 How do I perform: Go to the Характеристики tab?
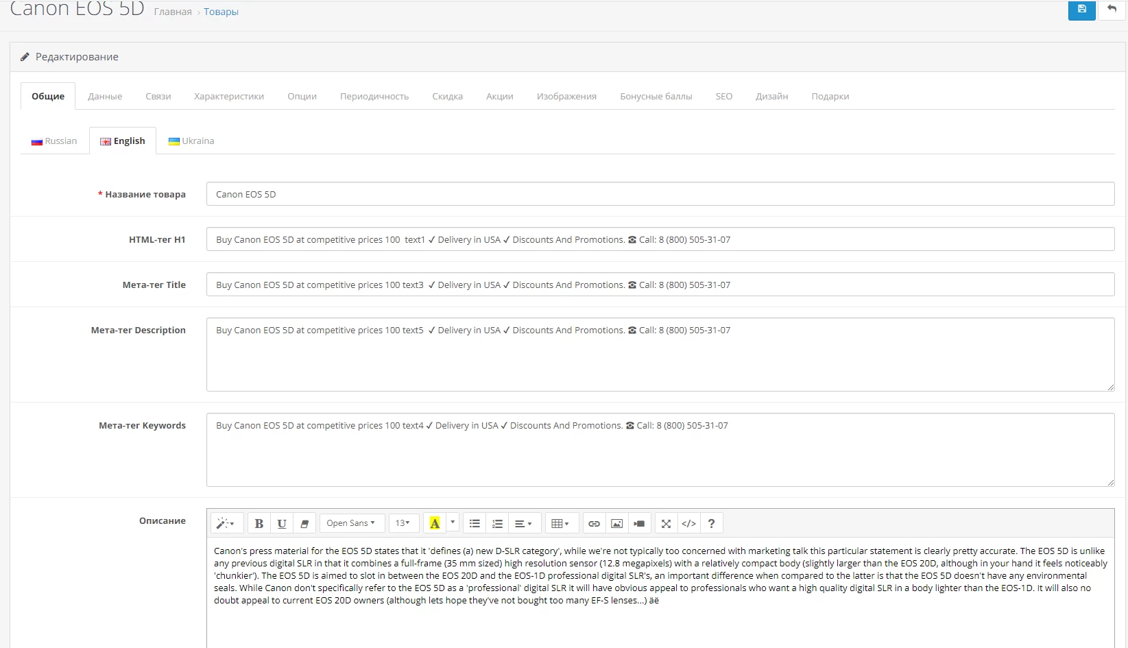229,96
